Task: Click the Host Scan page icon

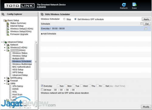Action: click(x=10, y=95)
